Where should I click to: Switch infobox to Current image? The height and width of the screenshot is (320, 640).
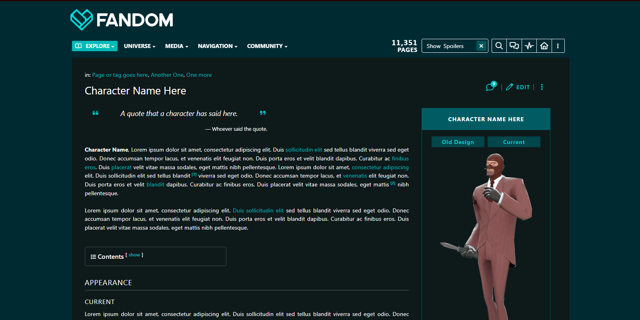[x=514, y=142]
